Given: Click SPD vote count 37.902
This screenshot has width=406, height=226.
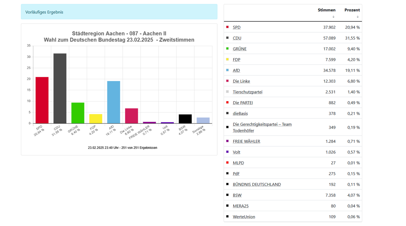Looking at the screenshot, I should (329, 28).
